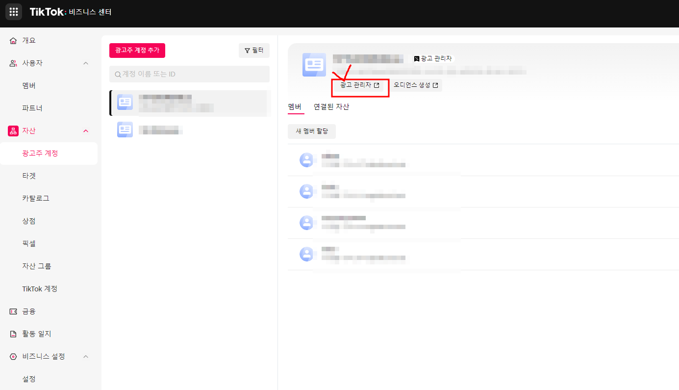This screenshot has width=679, height=390.
Task: Open the 필터 (Filter) control
Action: point(254,50)
